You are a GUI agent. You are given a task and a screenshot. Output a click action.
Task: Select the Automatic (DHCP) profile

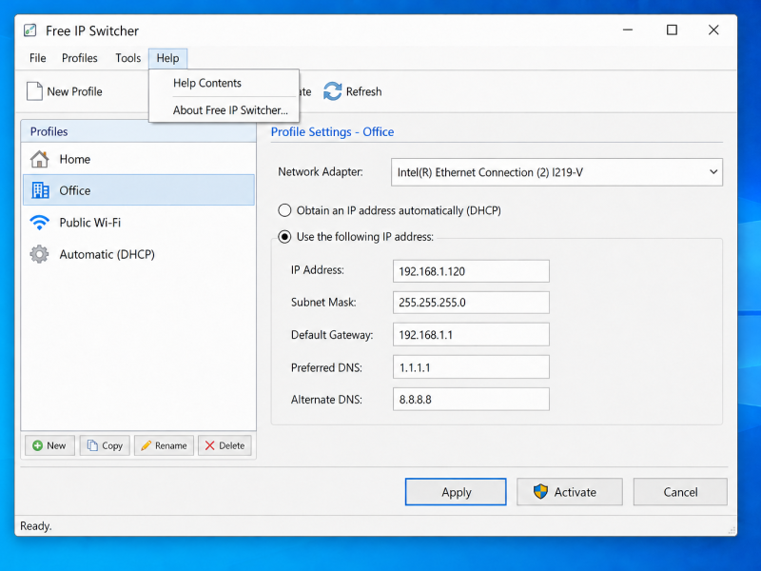coord(139,254)
